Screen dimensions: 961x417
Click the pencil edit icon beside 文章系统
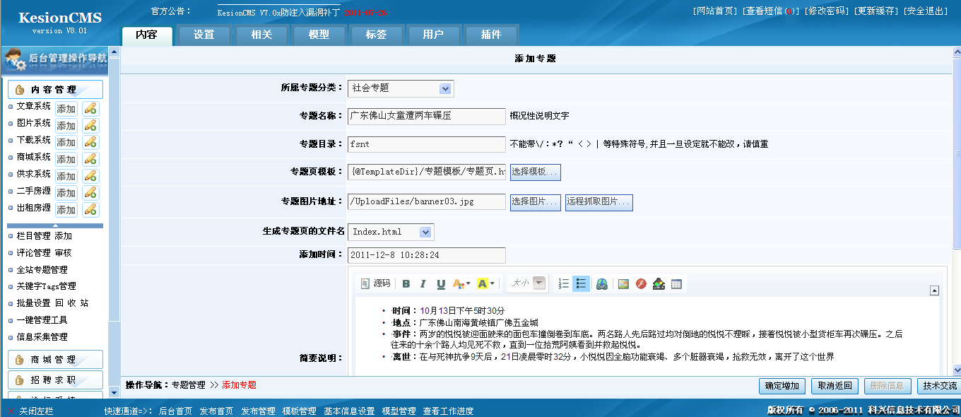pos(90,109)
